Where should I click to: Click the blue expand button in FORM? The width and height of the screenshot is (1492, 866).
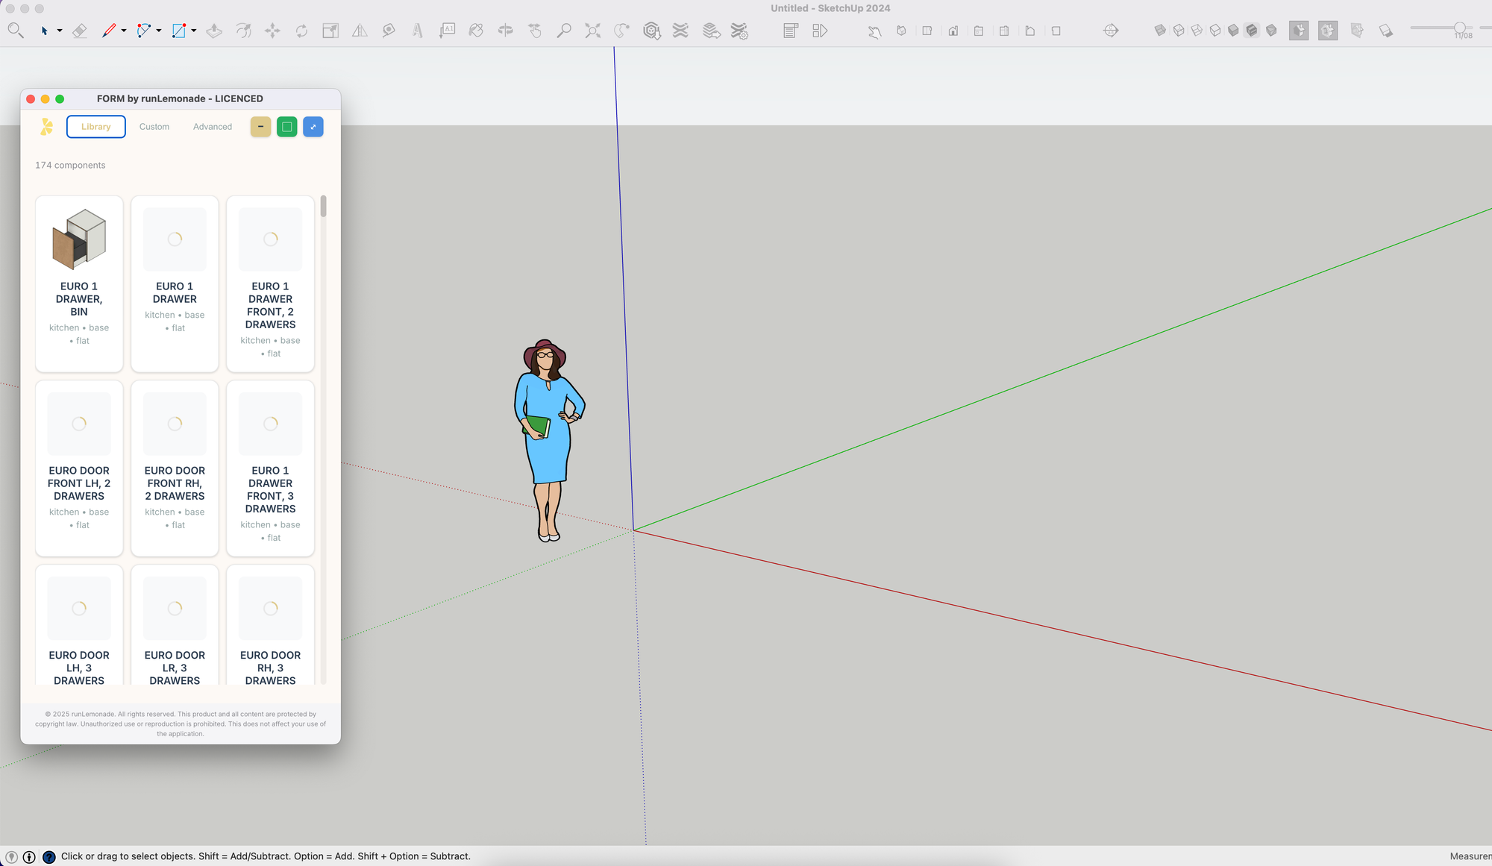pyautogui.click(x=313, y=127)
